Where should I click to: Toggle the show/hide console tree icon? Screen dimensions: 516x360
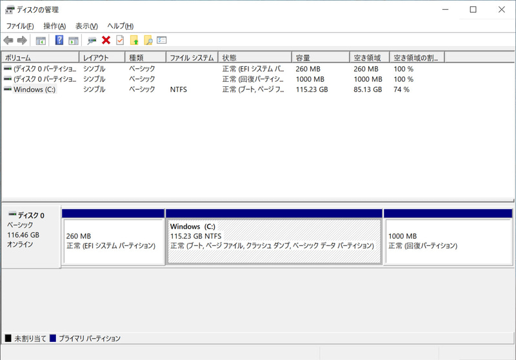pos(41,41)
